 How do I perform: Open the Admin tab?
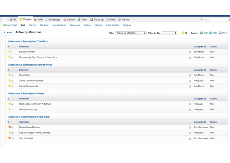tap(123, 19)
